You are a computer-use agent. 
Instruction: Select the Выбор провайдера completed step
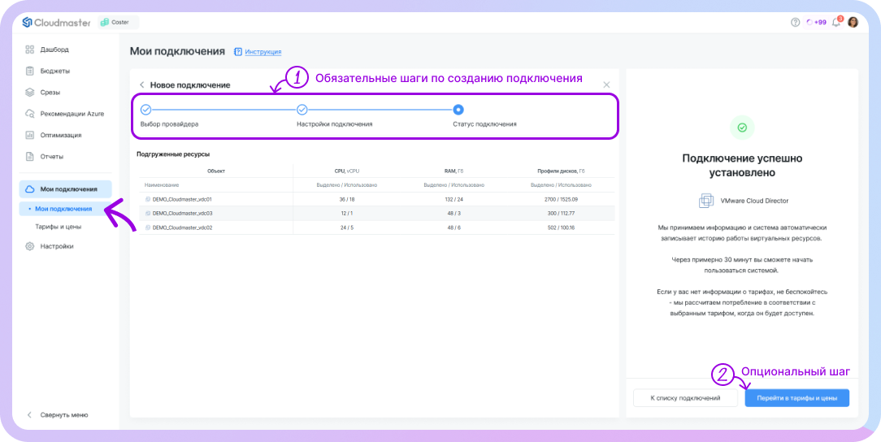click(x=145, y=110)
